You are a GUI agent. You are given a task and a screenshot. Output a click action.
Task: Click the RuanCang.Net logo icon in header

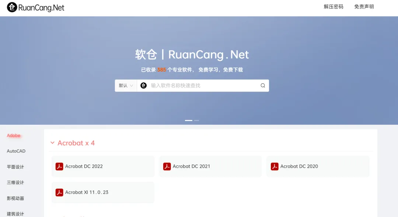tap(12, 7)
